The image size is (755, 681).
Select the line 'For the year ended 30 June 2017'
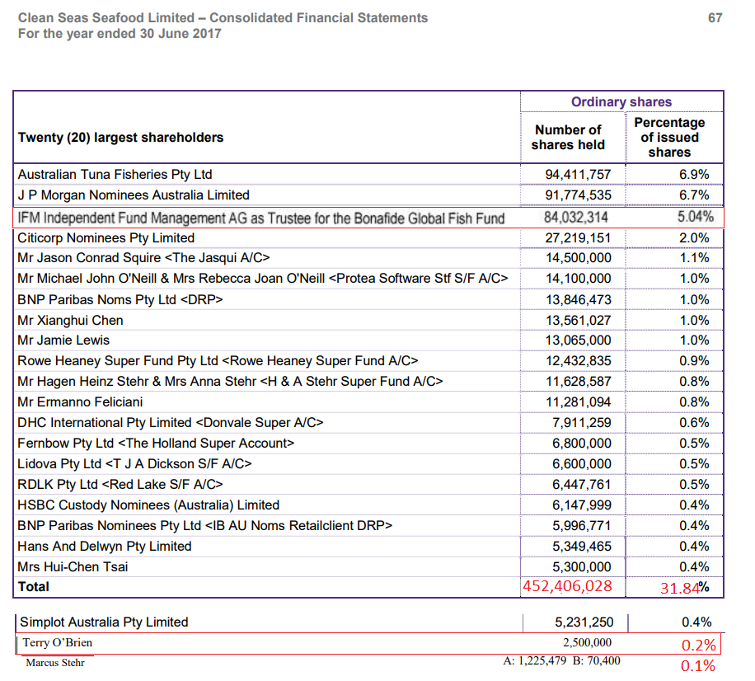120,34
